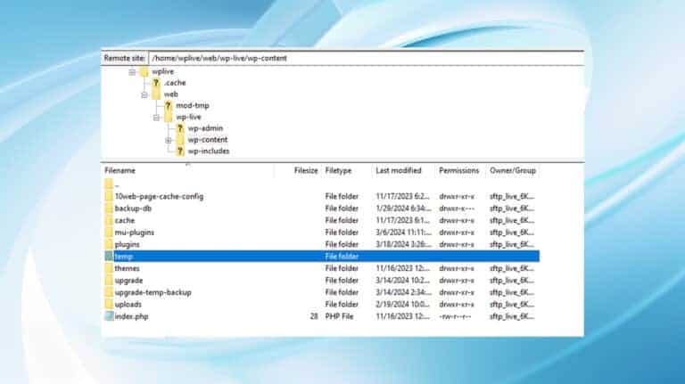Select the backup-db folder row
Viewport: 685px width, 384px height.
pyautogui.click(x=321, y=208)
